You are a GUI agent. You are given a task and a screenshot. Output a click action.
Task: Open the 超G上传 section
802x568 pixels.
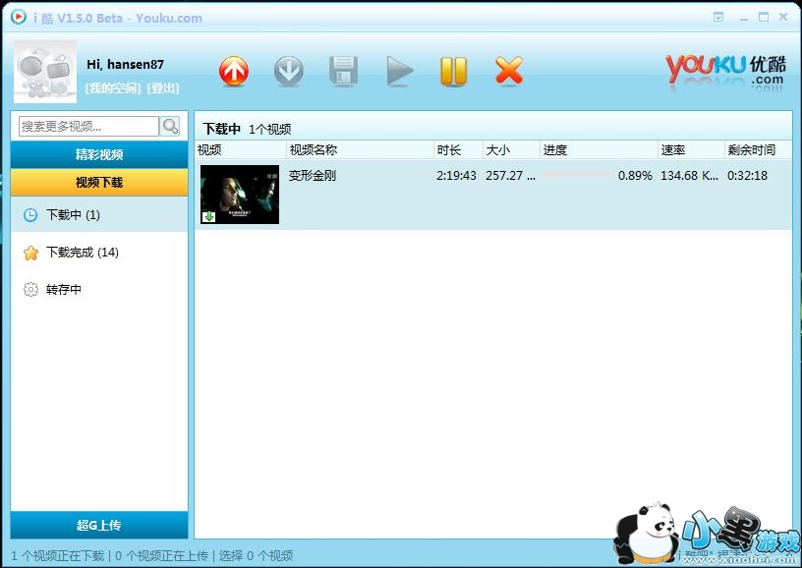click(x=99, y=525)
